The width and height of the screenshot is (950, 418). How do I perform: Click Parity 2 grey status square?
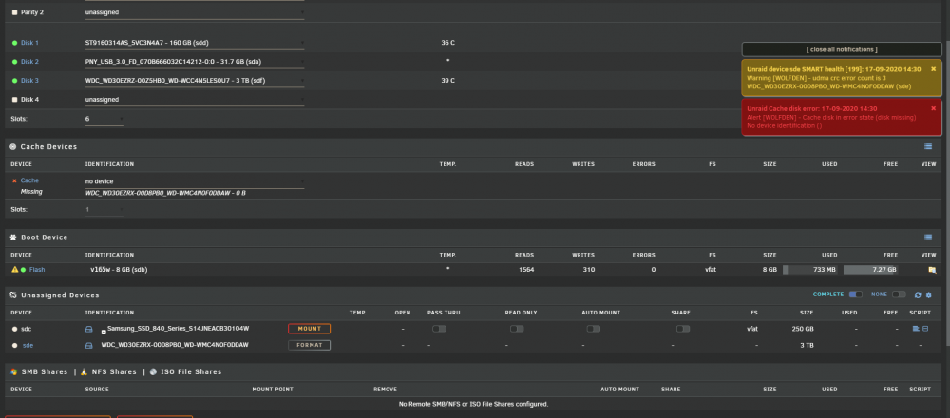click(14, 12)
